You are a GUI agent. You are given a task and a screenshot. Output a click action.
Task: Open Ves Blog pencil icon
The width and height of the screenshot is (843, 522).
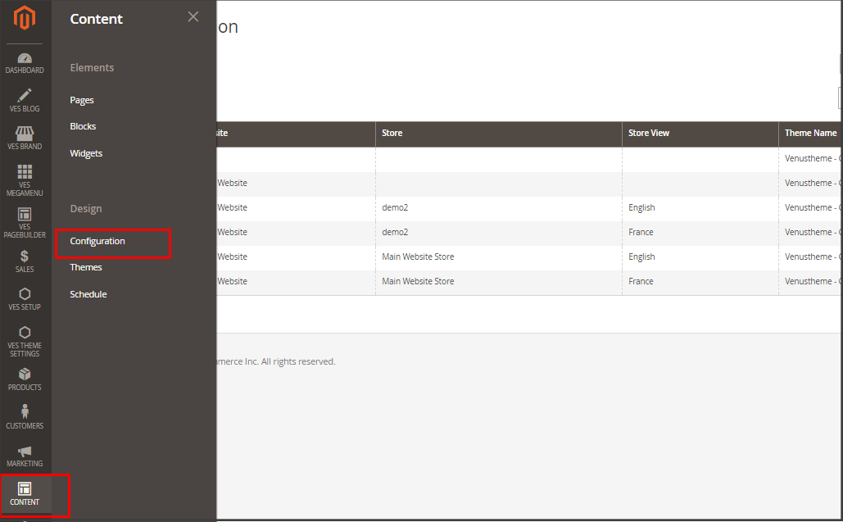(25, 96)
